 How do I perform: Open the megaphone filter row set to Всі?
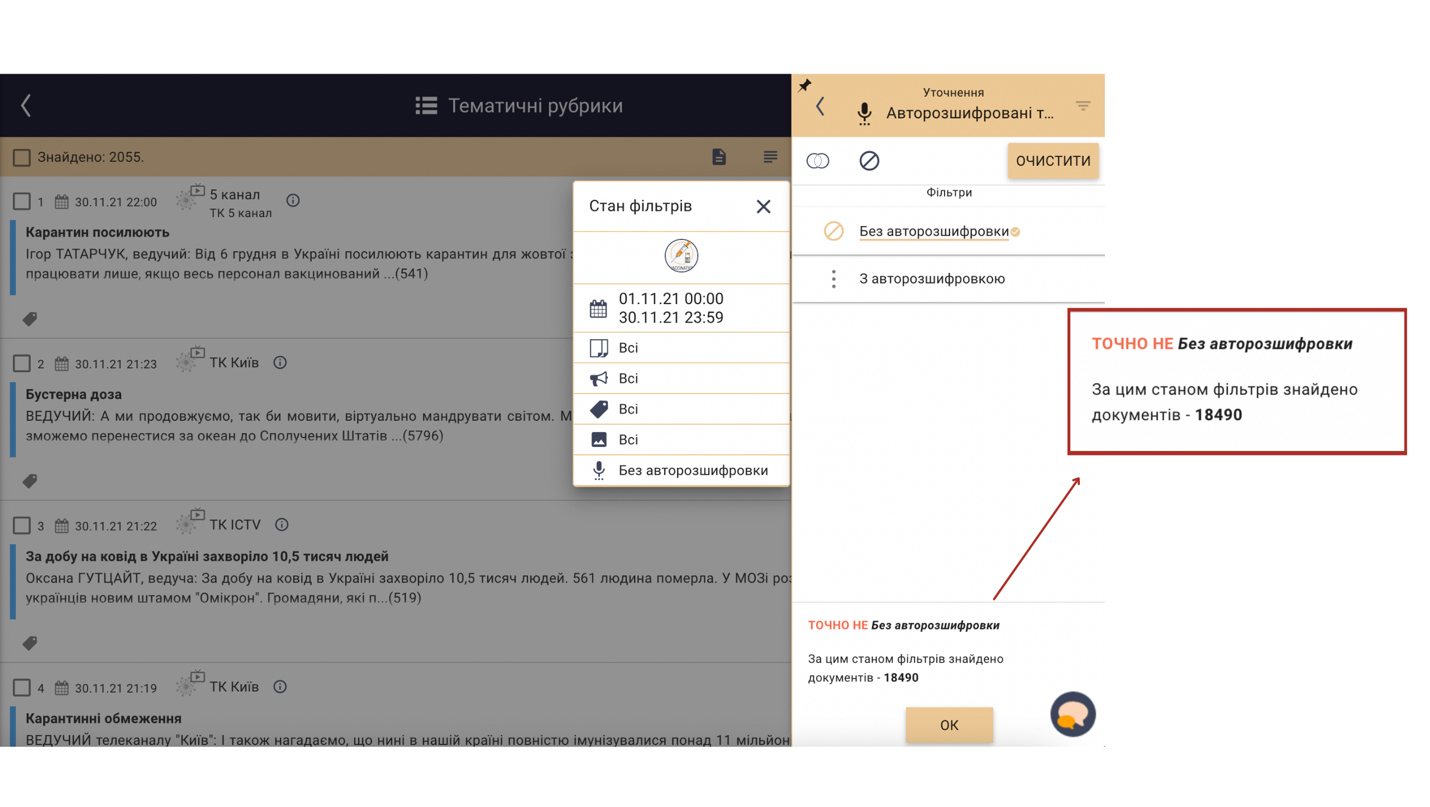click(x=681, y=378)
